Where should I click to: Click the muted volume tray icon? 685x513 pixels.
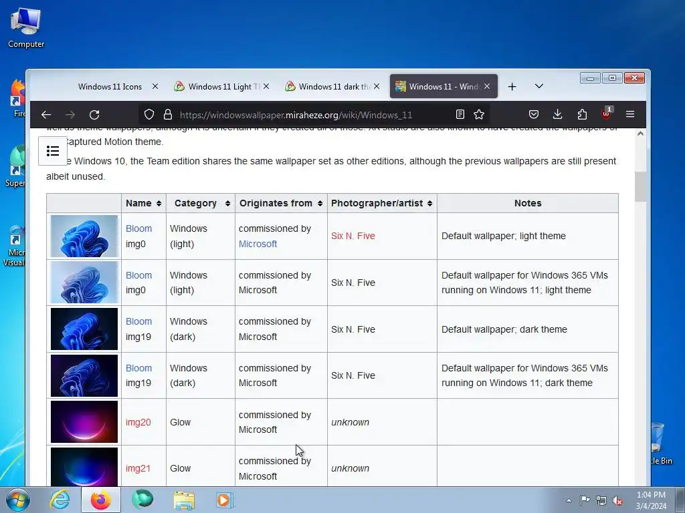[x=617, y=500]
